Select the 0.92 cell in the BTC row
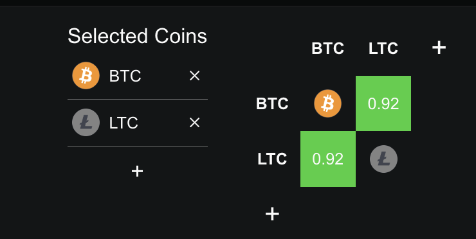The image size is (476, 239). pos(383,103)
